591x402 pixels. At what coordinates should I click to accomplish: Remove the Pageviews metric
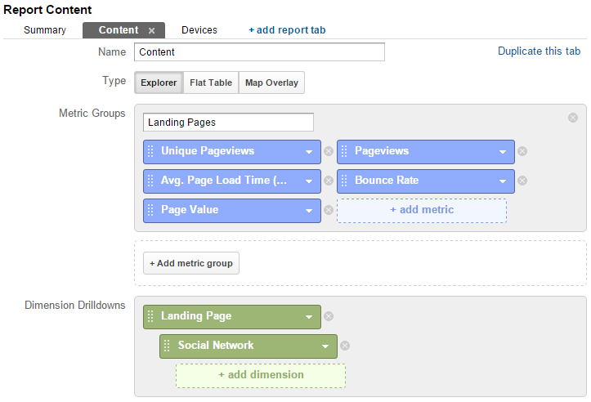(x=522, y=151)
